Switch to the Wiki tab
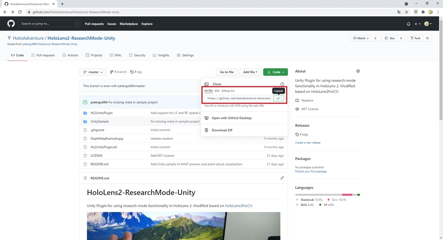Screen dimensions: 443x240 click(x=116, y=55)
